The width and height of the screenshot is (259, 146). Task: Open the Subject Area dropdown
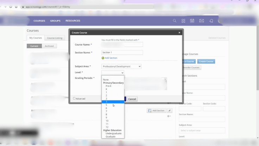(x=121, y=66)
